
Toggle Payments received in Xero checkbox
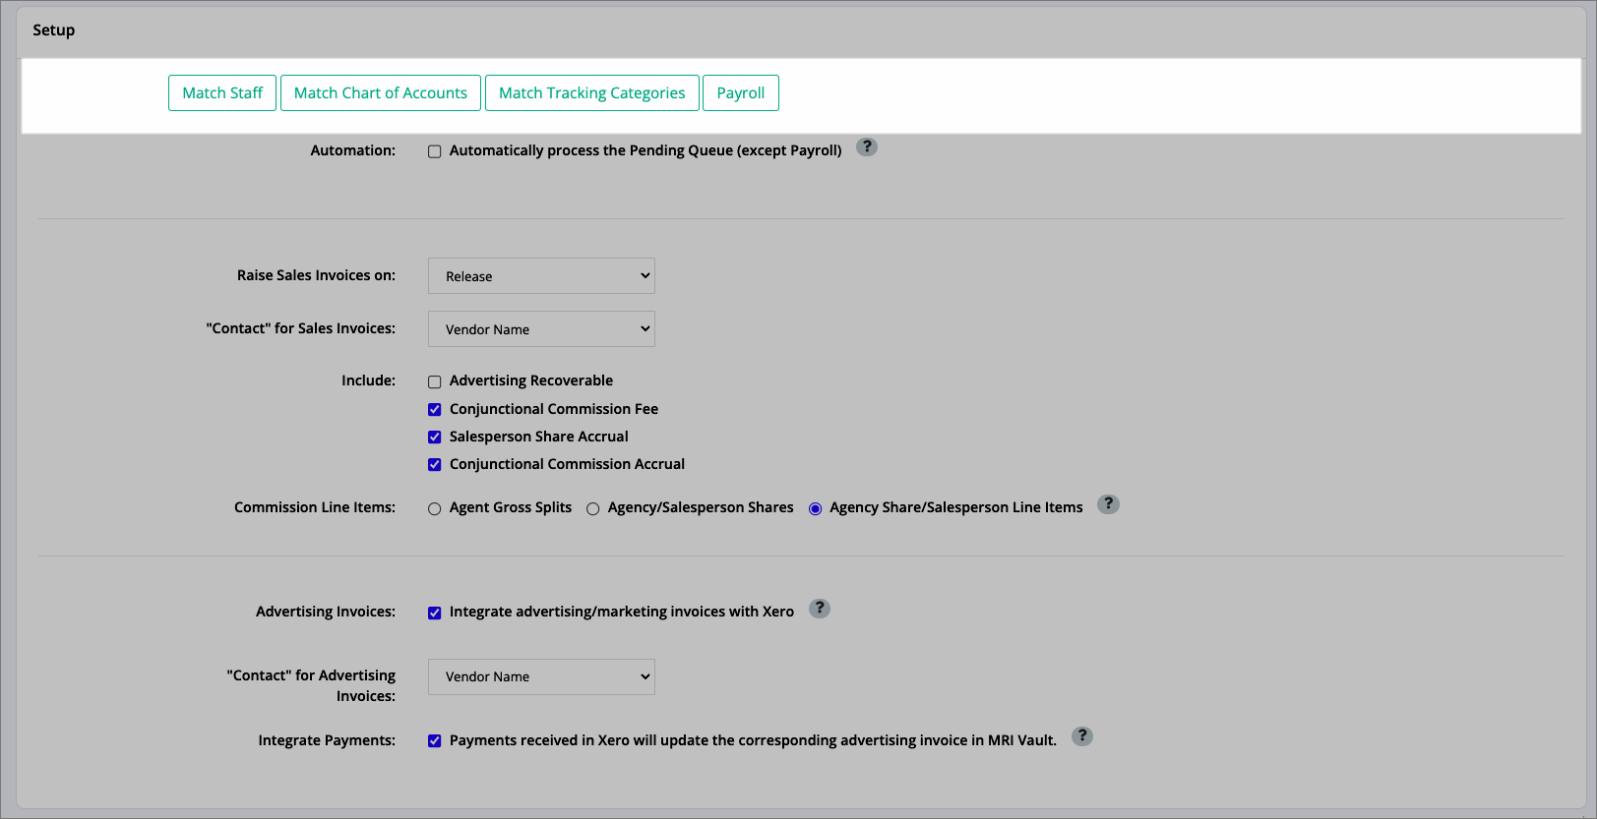tap(435, 741)
